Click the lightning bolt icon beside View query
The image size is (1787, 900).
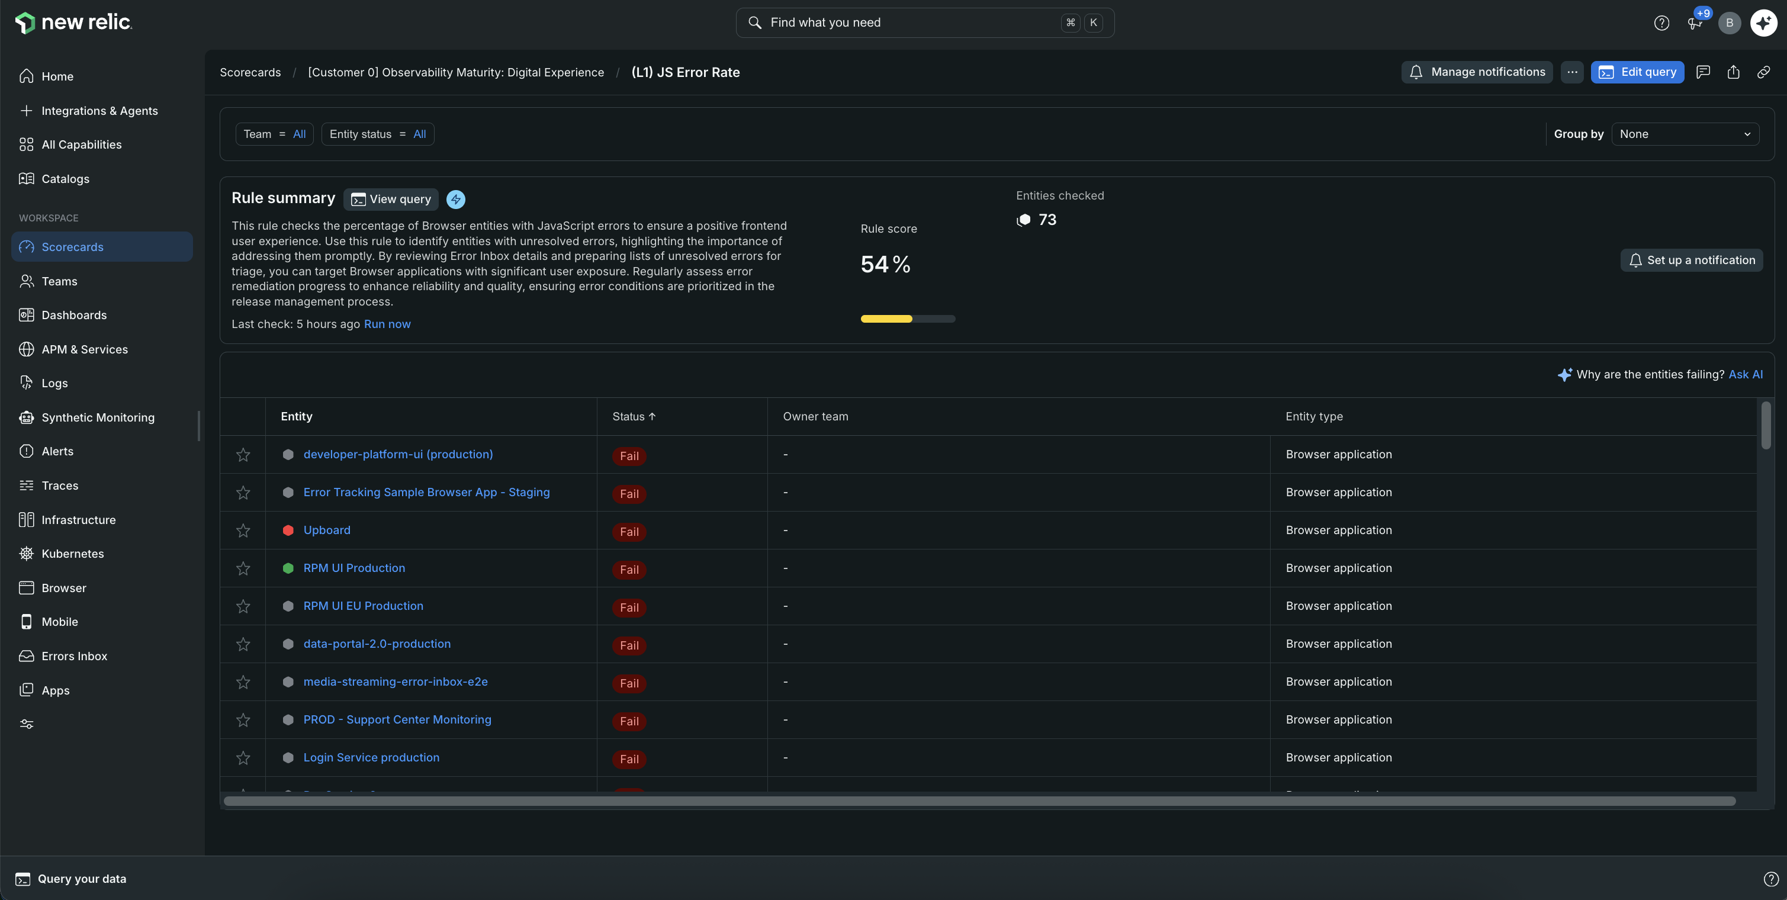click(456, 199)
